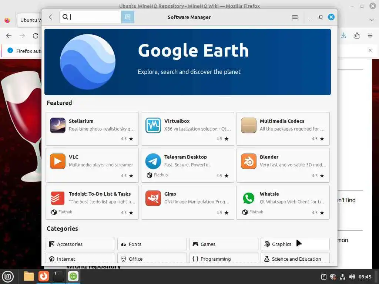Click Multimedia Codecs title
Screen dimensions: 379x284
[x=282, y=121]
